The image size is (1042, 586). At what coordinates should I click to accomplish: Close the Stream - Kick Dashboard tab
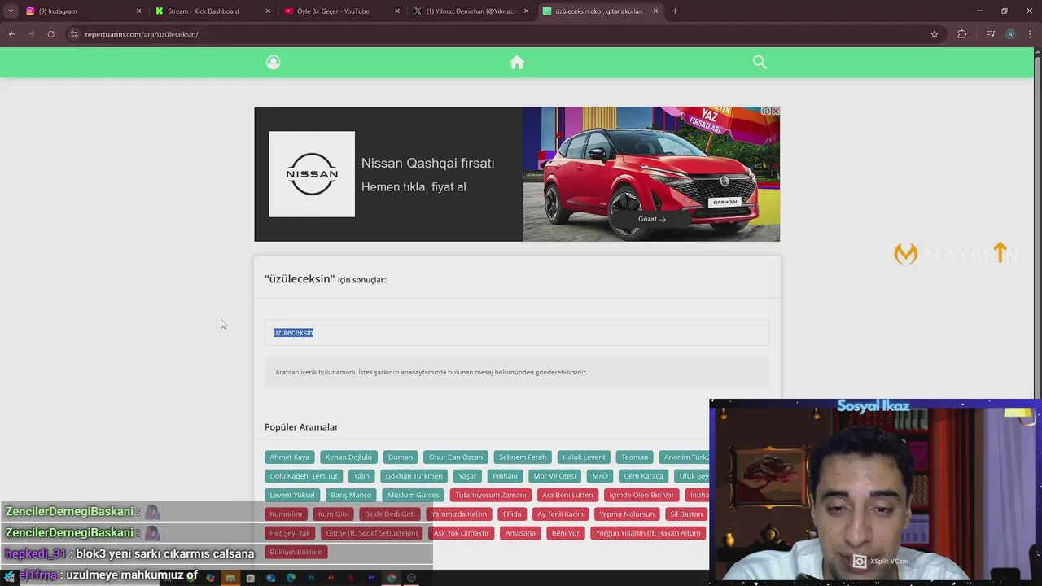pyautogui.click(x=268, y=11)
